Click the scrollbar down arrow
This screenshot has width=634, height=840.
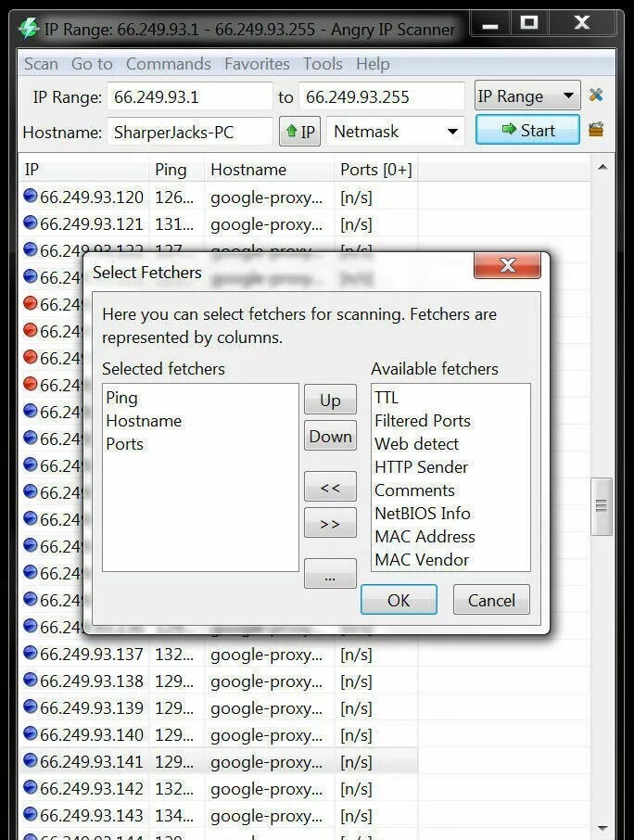[602, 828]
